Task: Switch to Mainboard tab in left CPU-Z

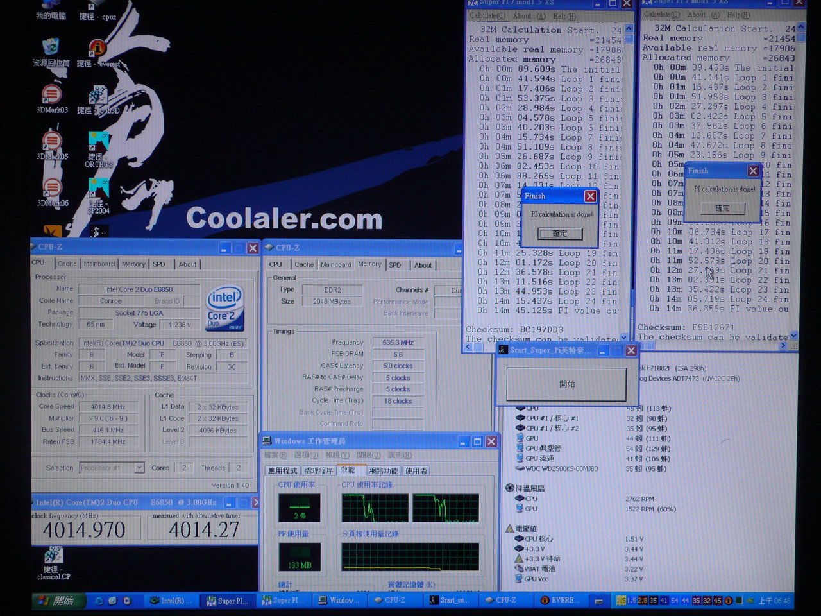Action: coord(99,264)
